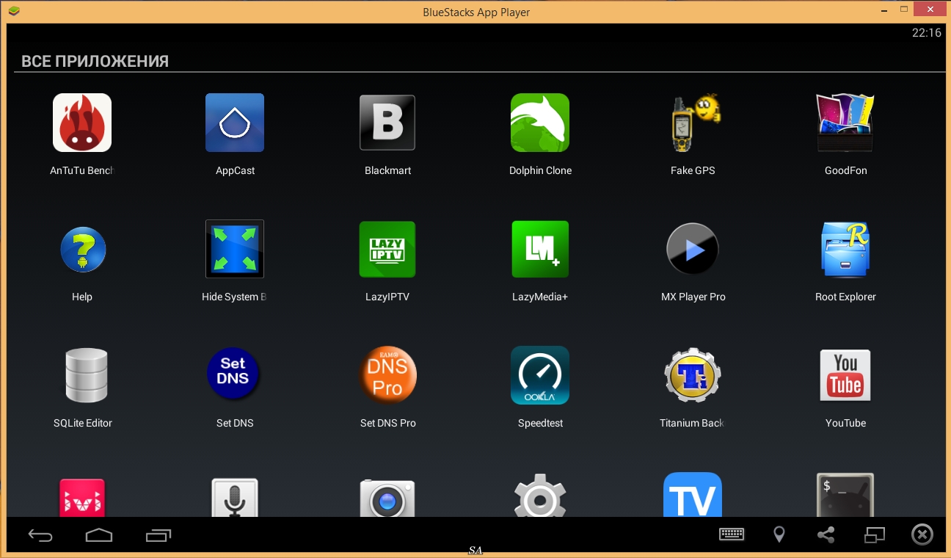The image size is (951, 558).
Task: Click the clock showing 22:16
Action: [927, 33]
